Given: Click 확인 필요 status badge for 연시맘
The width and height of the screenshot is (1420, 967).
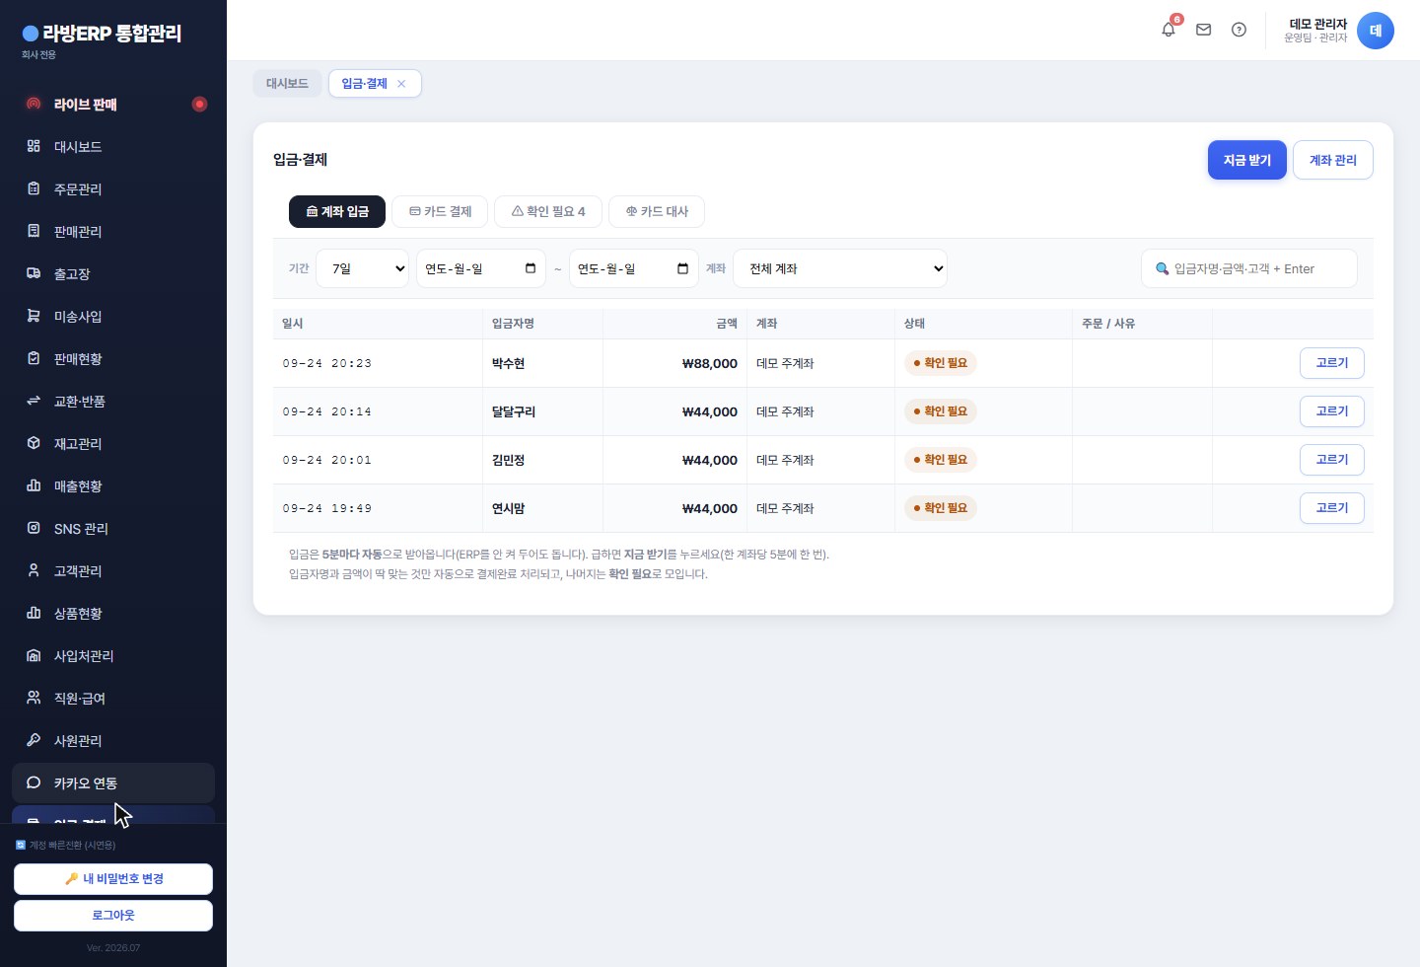Looking at the screenshot, I should [x=941, y=508].
